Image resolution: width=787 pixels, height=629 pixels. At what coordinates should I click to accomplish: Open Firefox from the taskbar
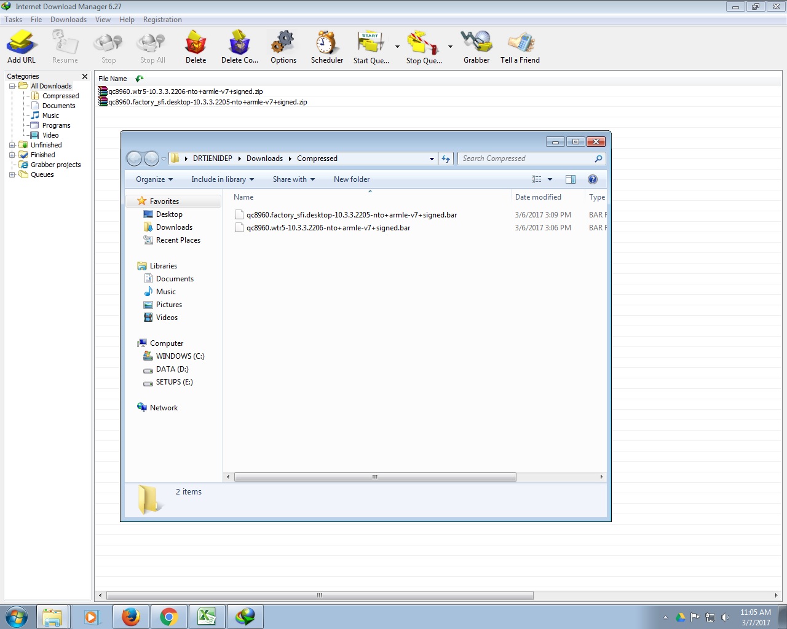(130, 616)
